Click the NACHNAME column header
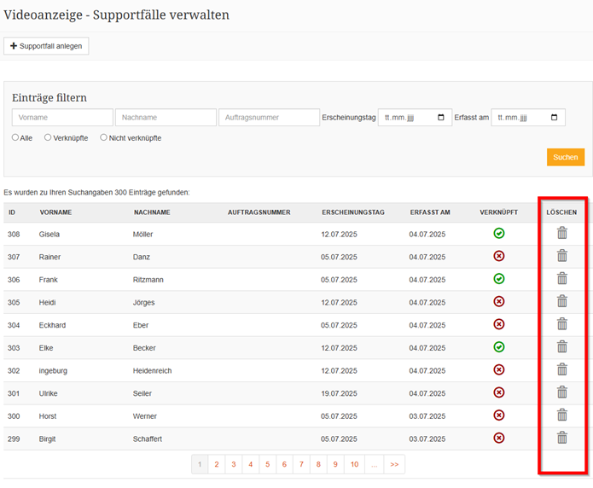This screenshot has height=488, width=593. click(152, 212)
